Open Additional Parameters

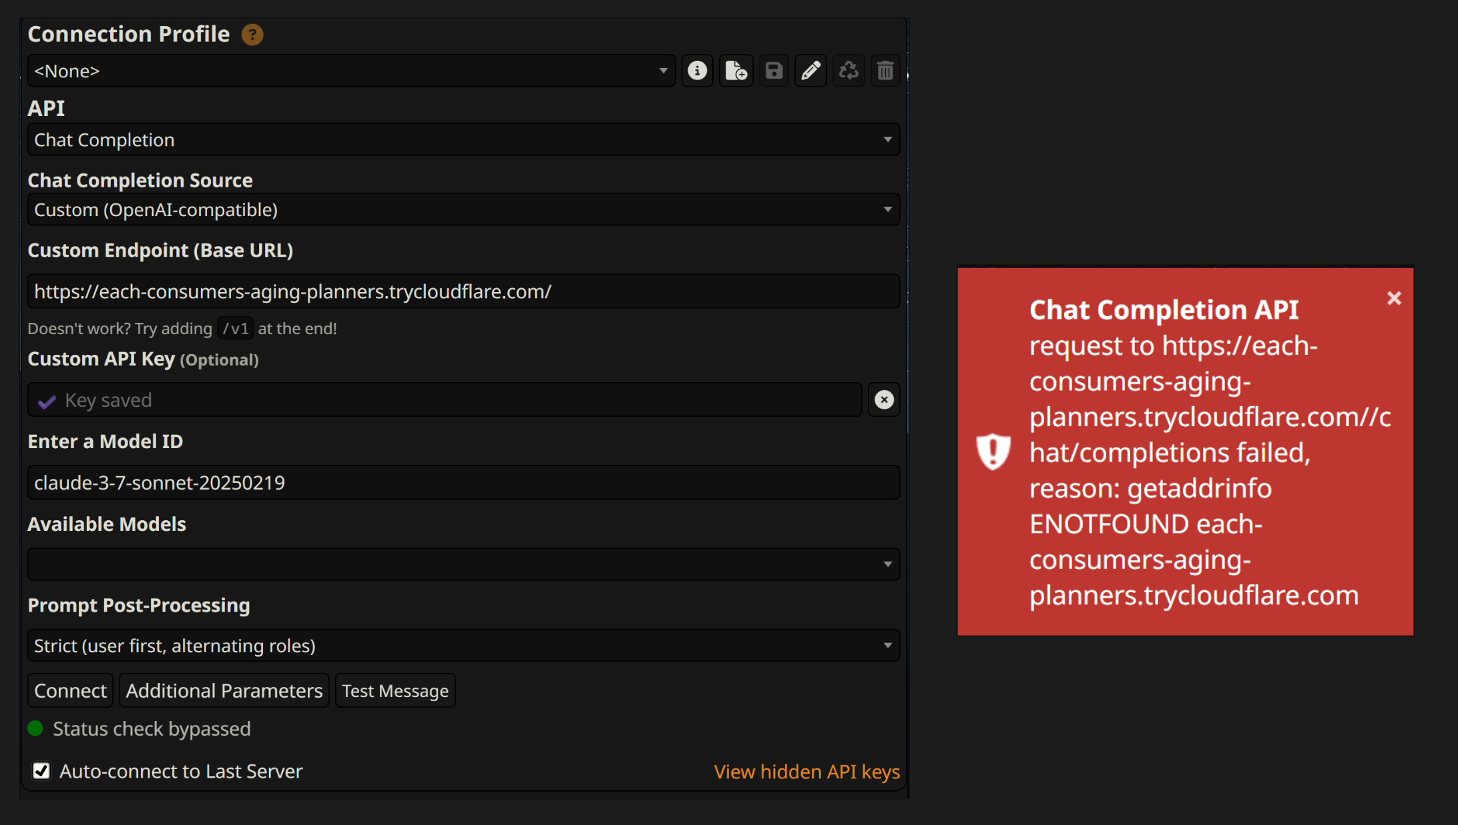pos(224,691)
